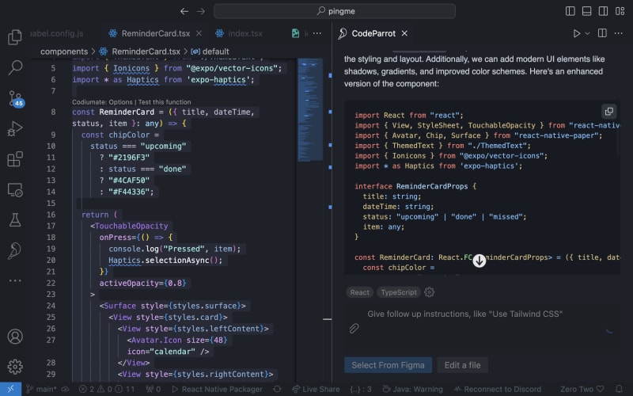
Task: Close the ReminderCard.tsx tab
Action: coord(199,33)
